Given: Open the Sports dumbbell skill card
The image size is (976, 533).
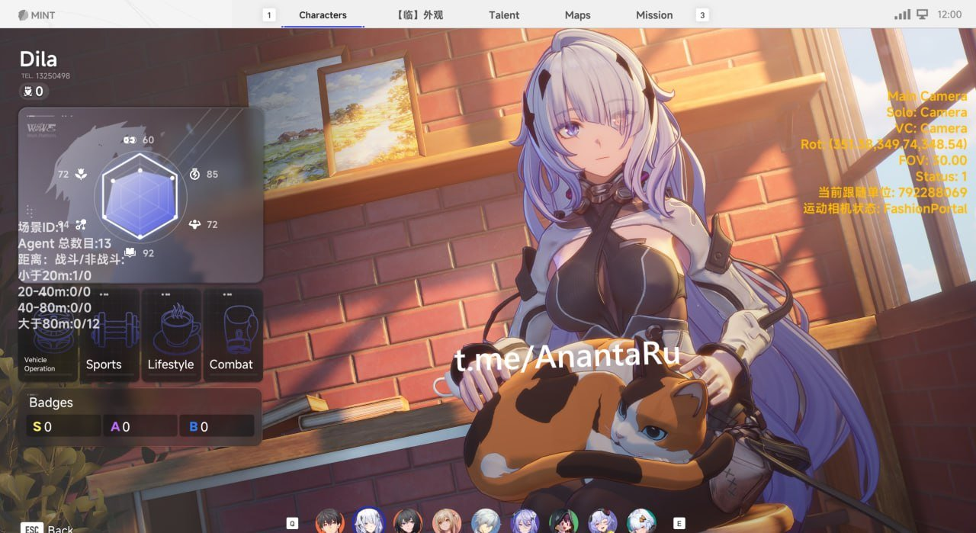Looking at the screenshot, I should (110, 334).
